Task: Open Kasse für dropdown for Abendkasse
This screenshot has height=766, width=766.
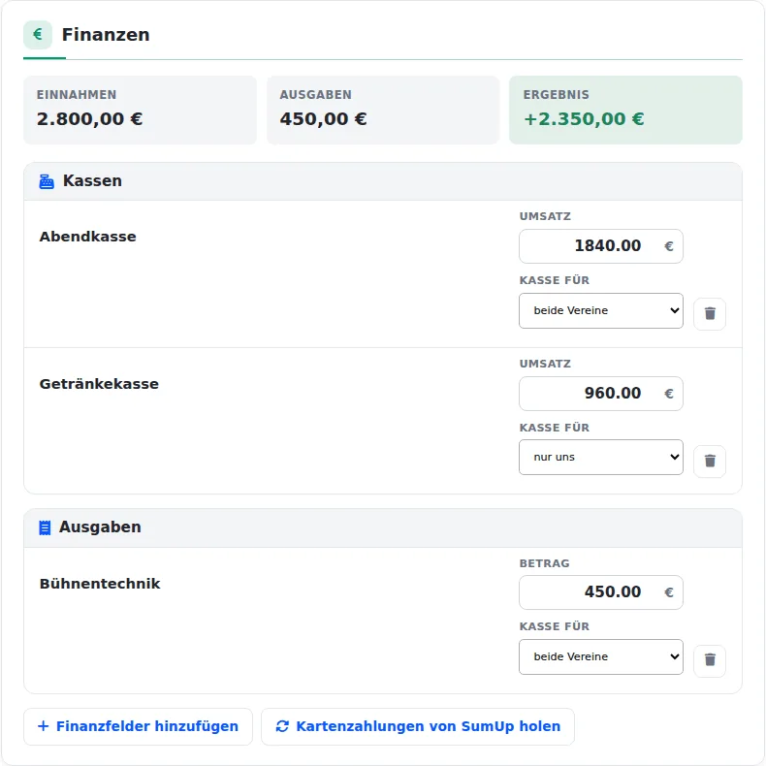Action: pos(601,310)
